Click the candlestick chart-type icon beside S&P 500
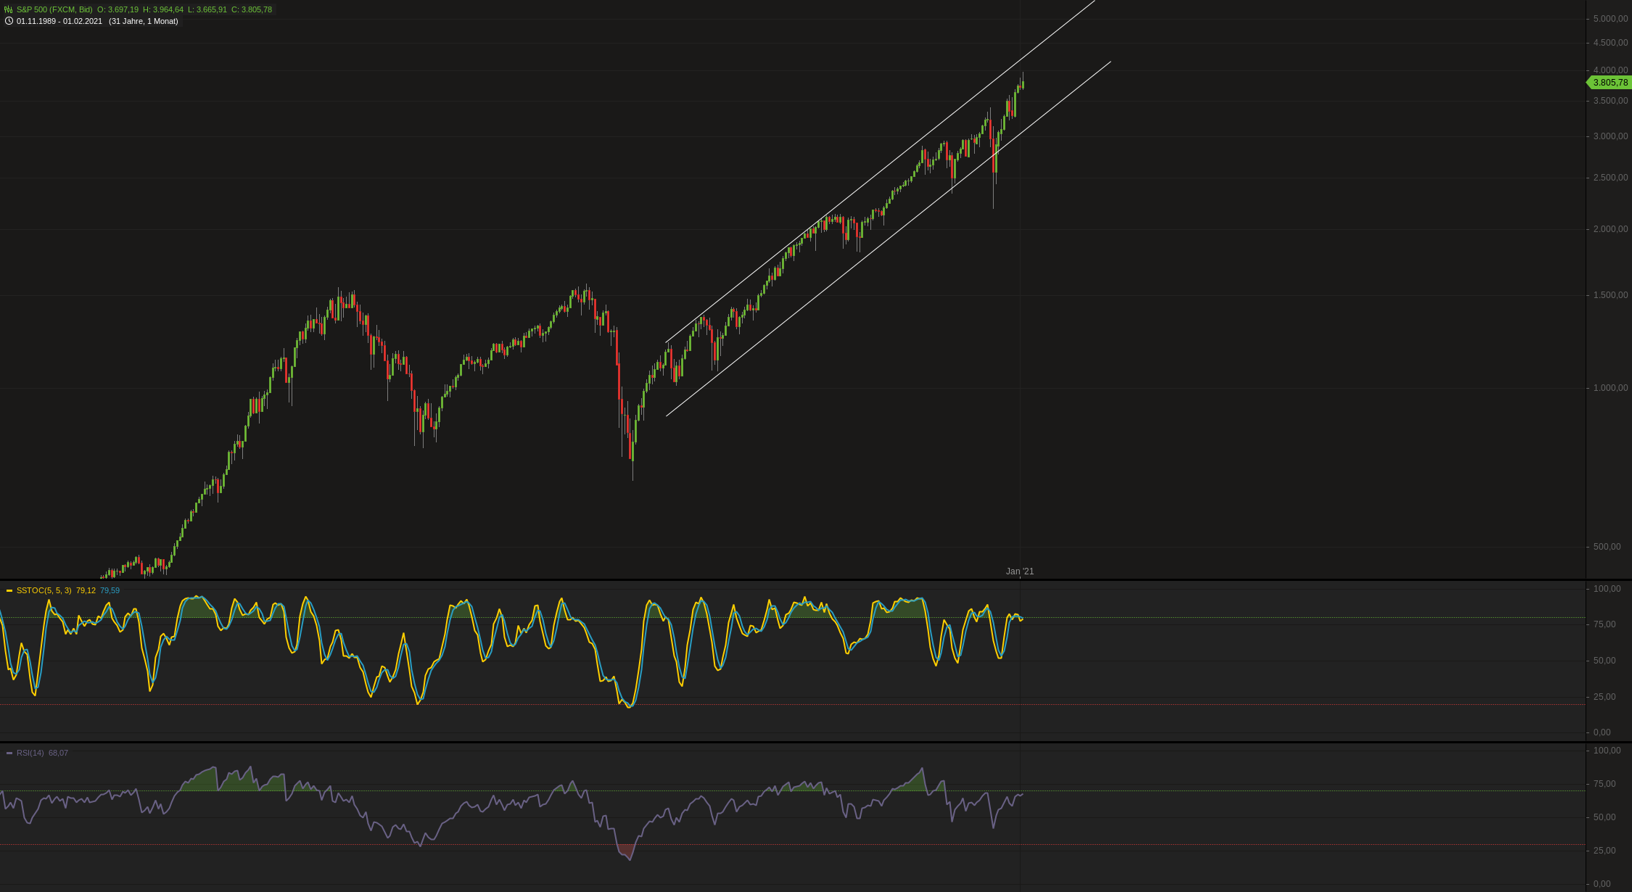Viewport: 1632px width, 892px height. tap(9, 9)
